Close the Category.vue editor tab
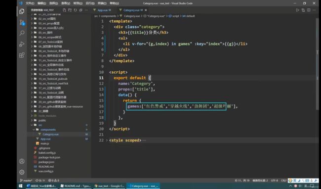Viewport: 321px width, 189px height. pyautogui.click(x=146, y=10)
